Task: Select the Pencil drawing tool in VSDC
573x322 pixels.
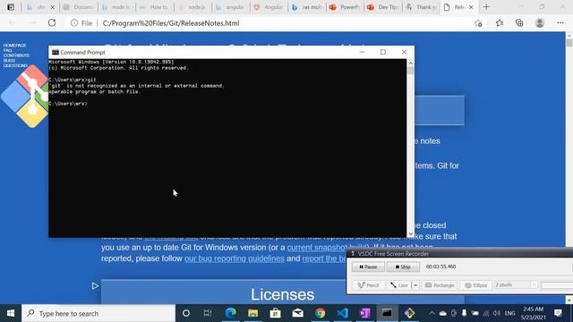Action: click(x=368, y=285)
